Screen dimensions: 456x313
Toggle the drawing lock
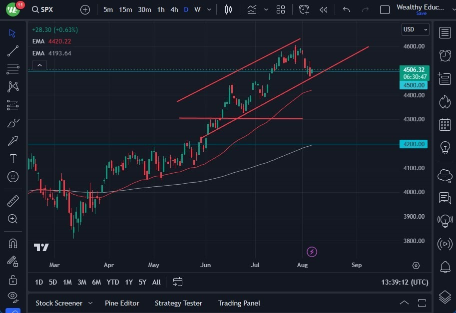(13, 280)
